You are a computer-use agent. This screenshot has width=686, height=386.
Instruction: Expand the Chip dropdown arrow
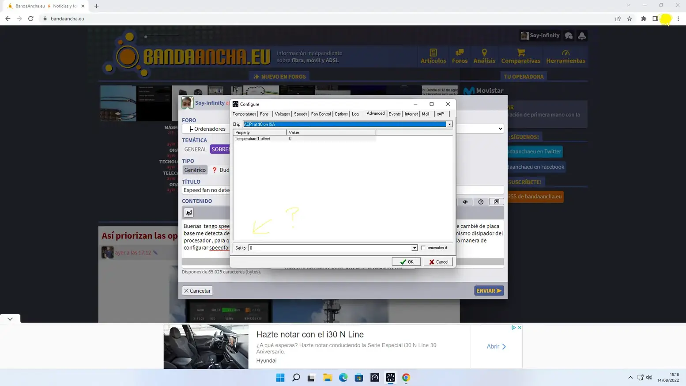[x=449, y=124]
